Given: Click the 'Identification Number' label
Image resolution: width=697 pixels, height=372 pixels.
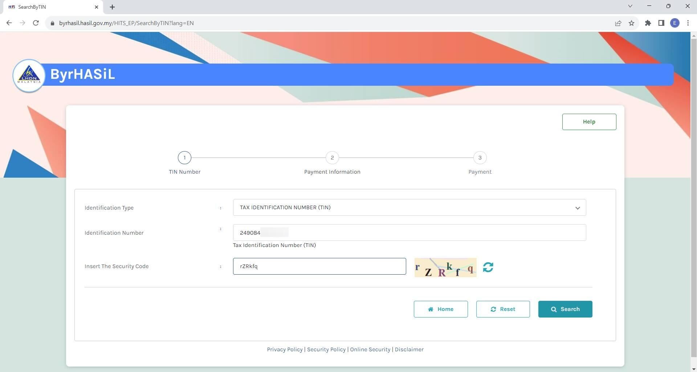Looking at the screenshot, I should [x=114, y=233].
